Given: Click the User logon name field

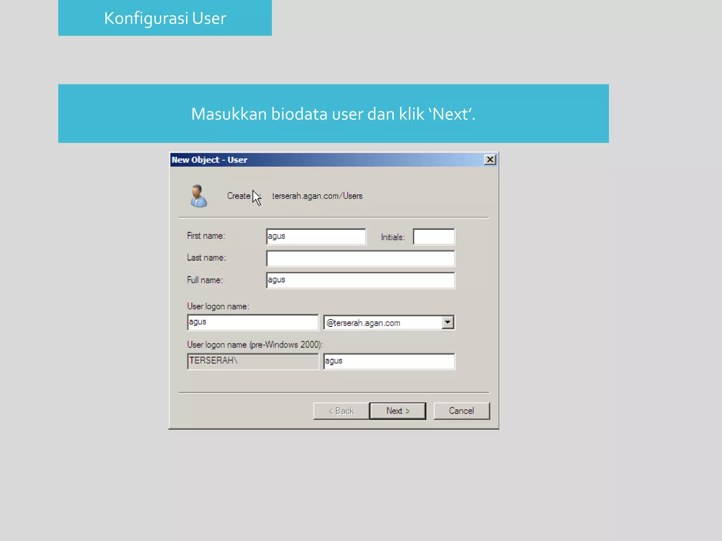Looking at the screenshot, I should tap(253, 322).
